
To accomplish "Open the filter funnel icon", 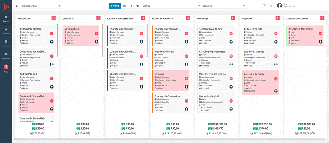I will tap(131, 6).
